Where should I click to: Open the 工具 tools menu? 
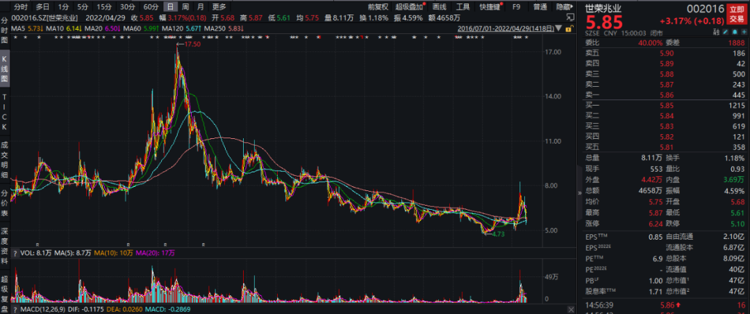click(x=463, y=7)
